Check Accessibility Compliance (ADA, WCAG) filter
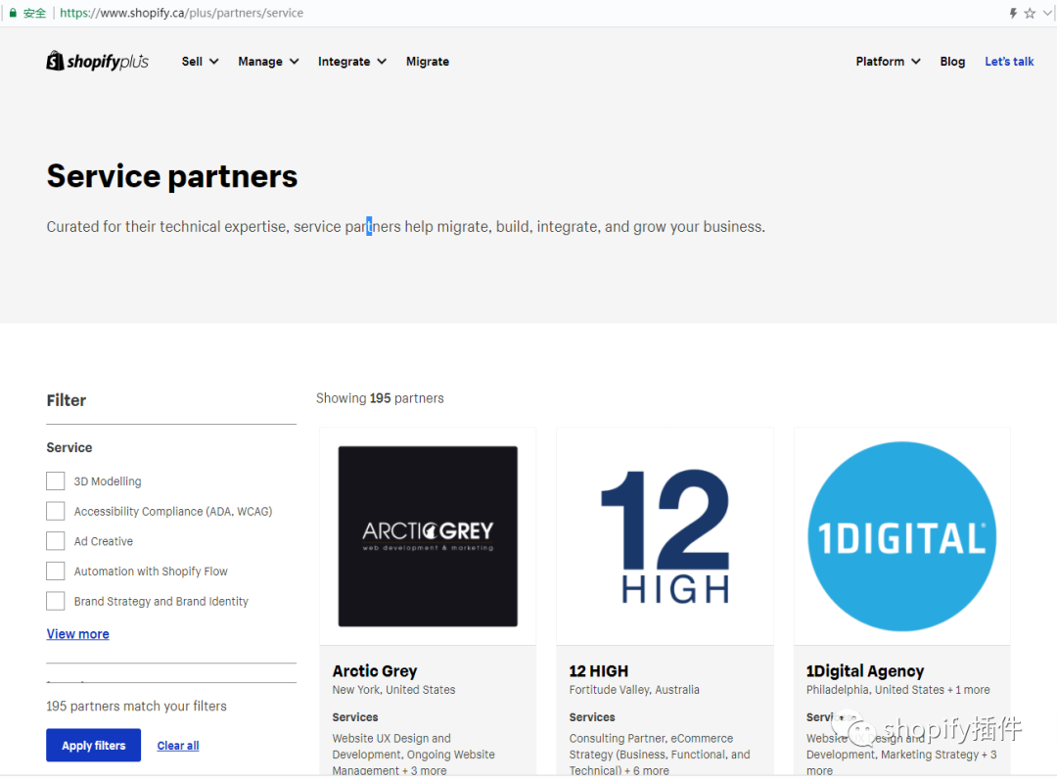 point(55,511)
